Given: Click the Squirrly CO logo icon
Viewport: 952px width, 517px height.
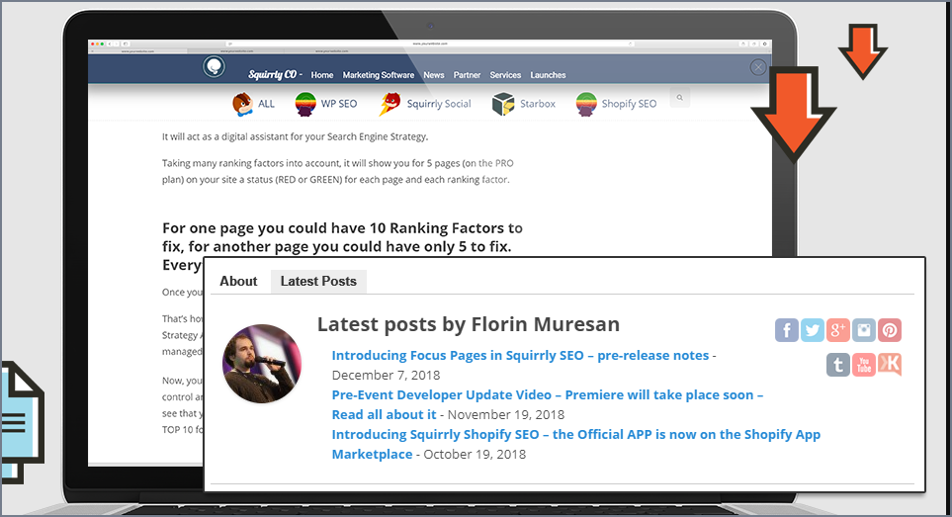Looking at the screenshot, I should 214,67.
